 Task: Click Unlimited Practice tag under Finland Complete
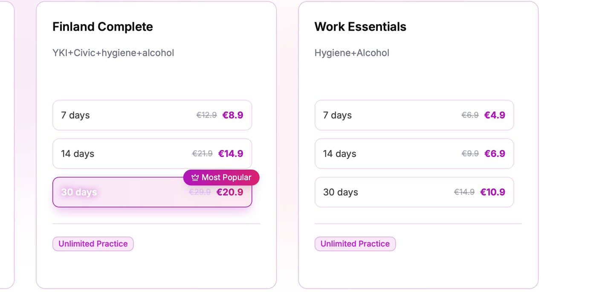point(93,244)
